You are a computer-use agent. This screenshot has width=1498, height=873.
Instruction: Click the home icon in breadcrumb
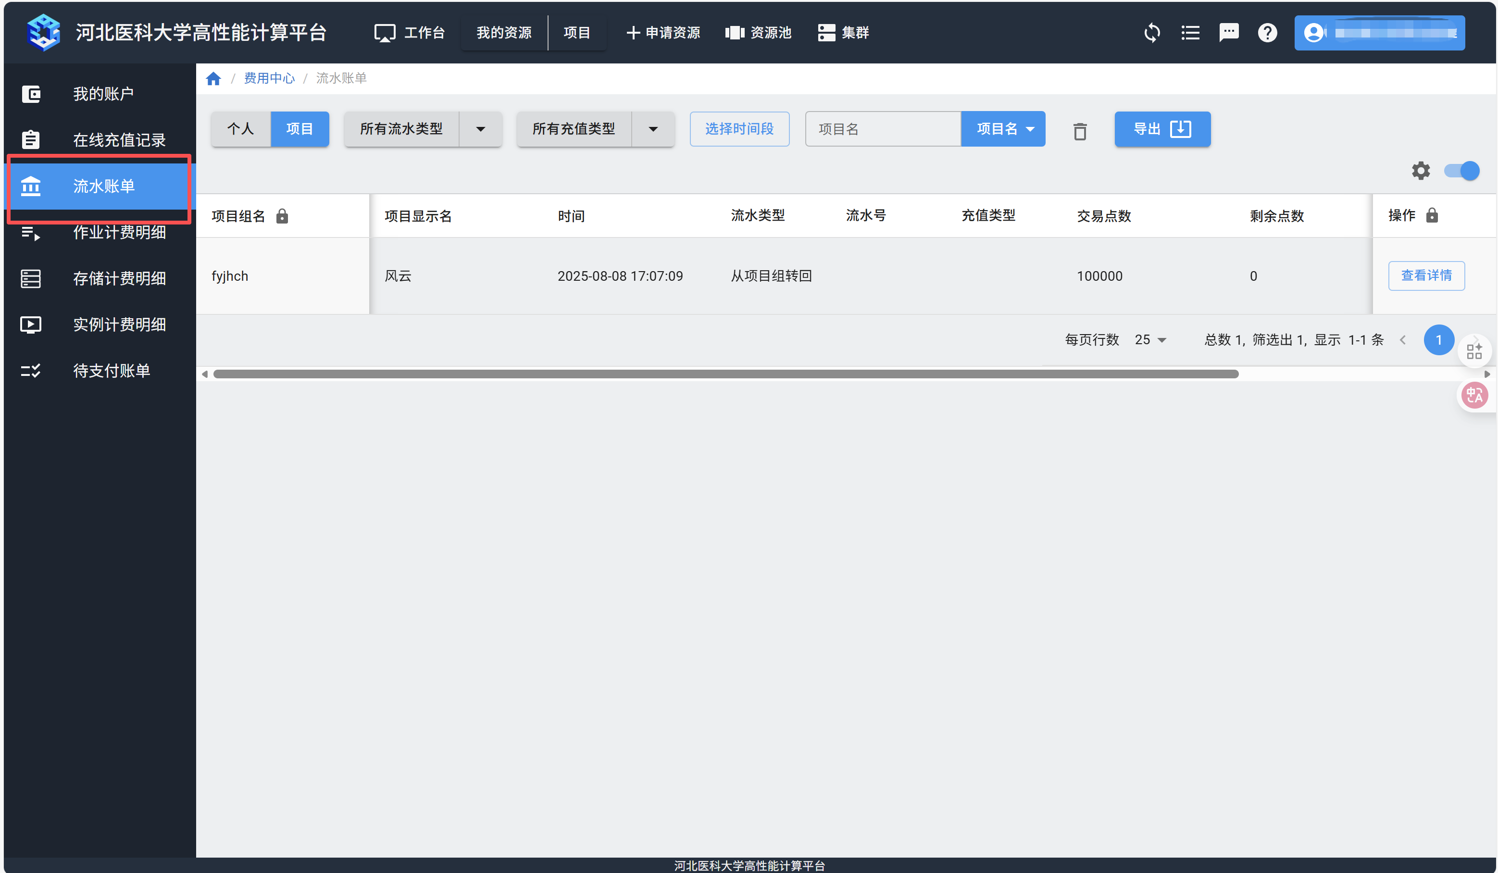pyautogui.click(x=213, y=78)
